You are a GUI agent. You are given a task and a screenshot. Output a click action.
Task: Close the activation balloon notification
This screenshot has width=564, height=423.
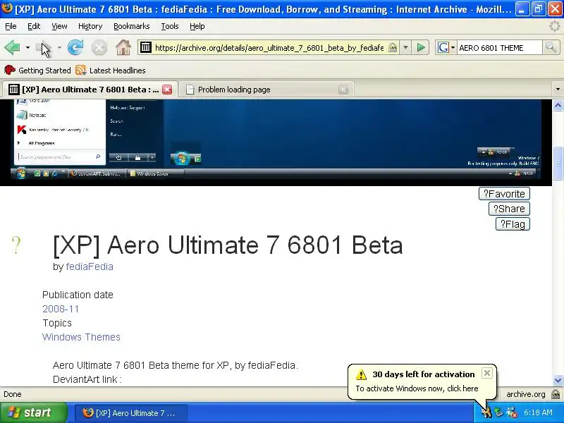[x=486, y=373]
